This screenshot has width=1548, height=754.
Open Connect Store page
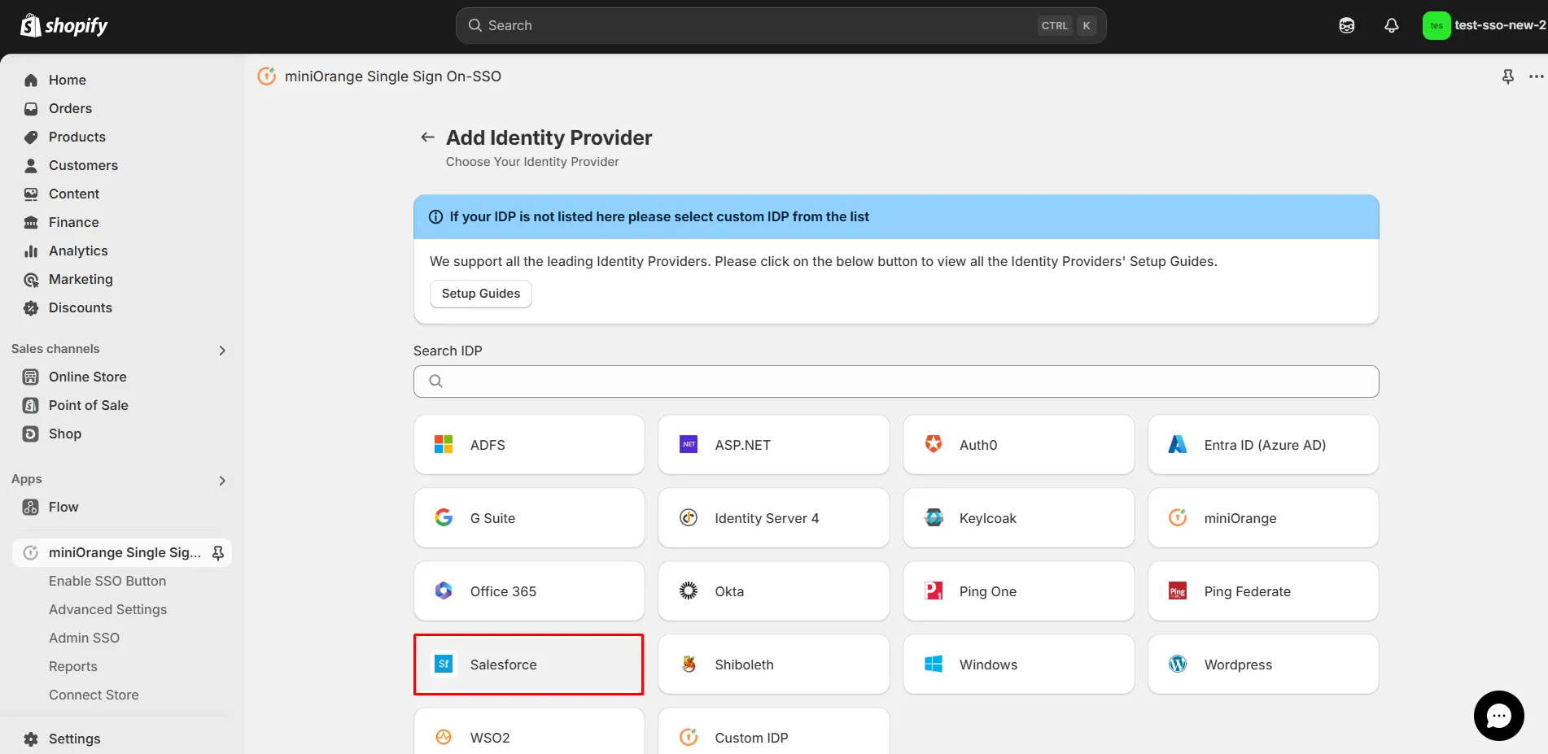pyautogui.click(x=94, y=695)
